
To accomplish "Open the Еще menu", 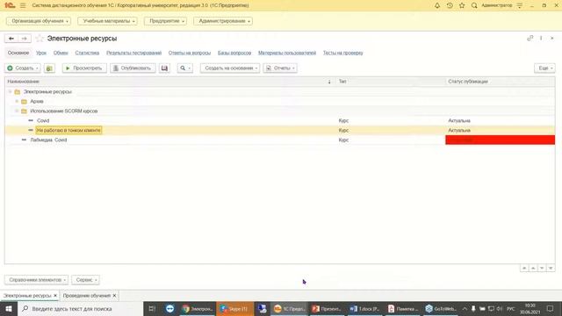I will click(x=544, y=68).
